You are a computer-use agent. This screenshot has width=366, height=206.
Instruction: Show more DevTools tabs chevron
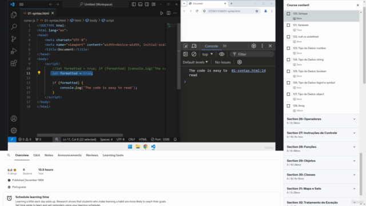pos(225,46)
